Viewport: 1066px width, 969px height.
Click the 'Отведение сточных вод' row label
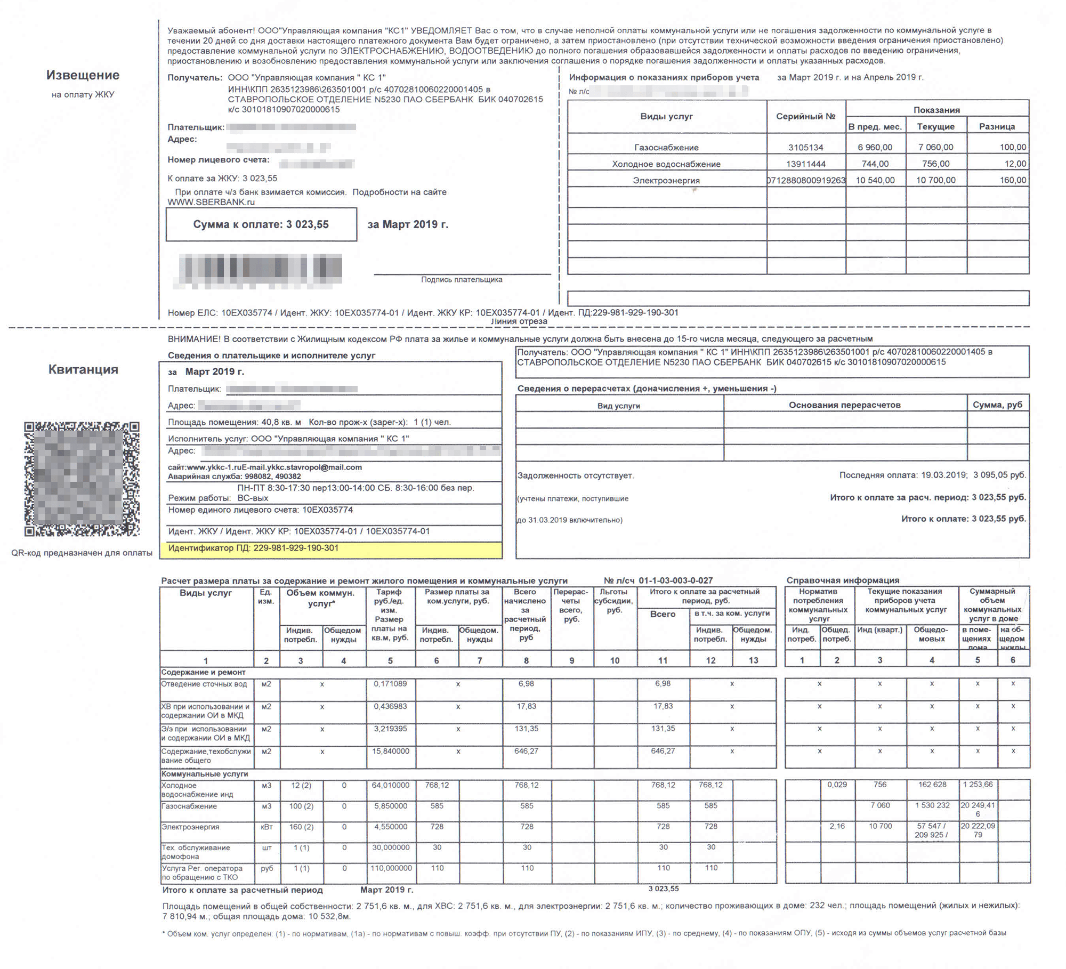click(204, 684)
